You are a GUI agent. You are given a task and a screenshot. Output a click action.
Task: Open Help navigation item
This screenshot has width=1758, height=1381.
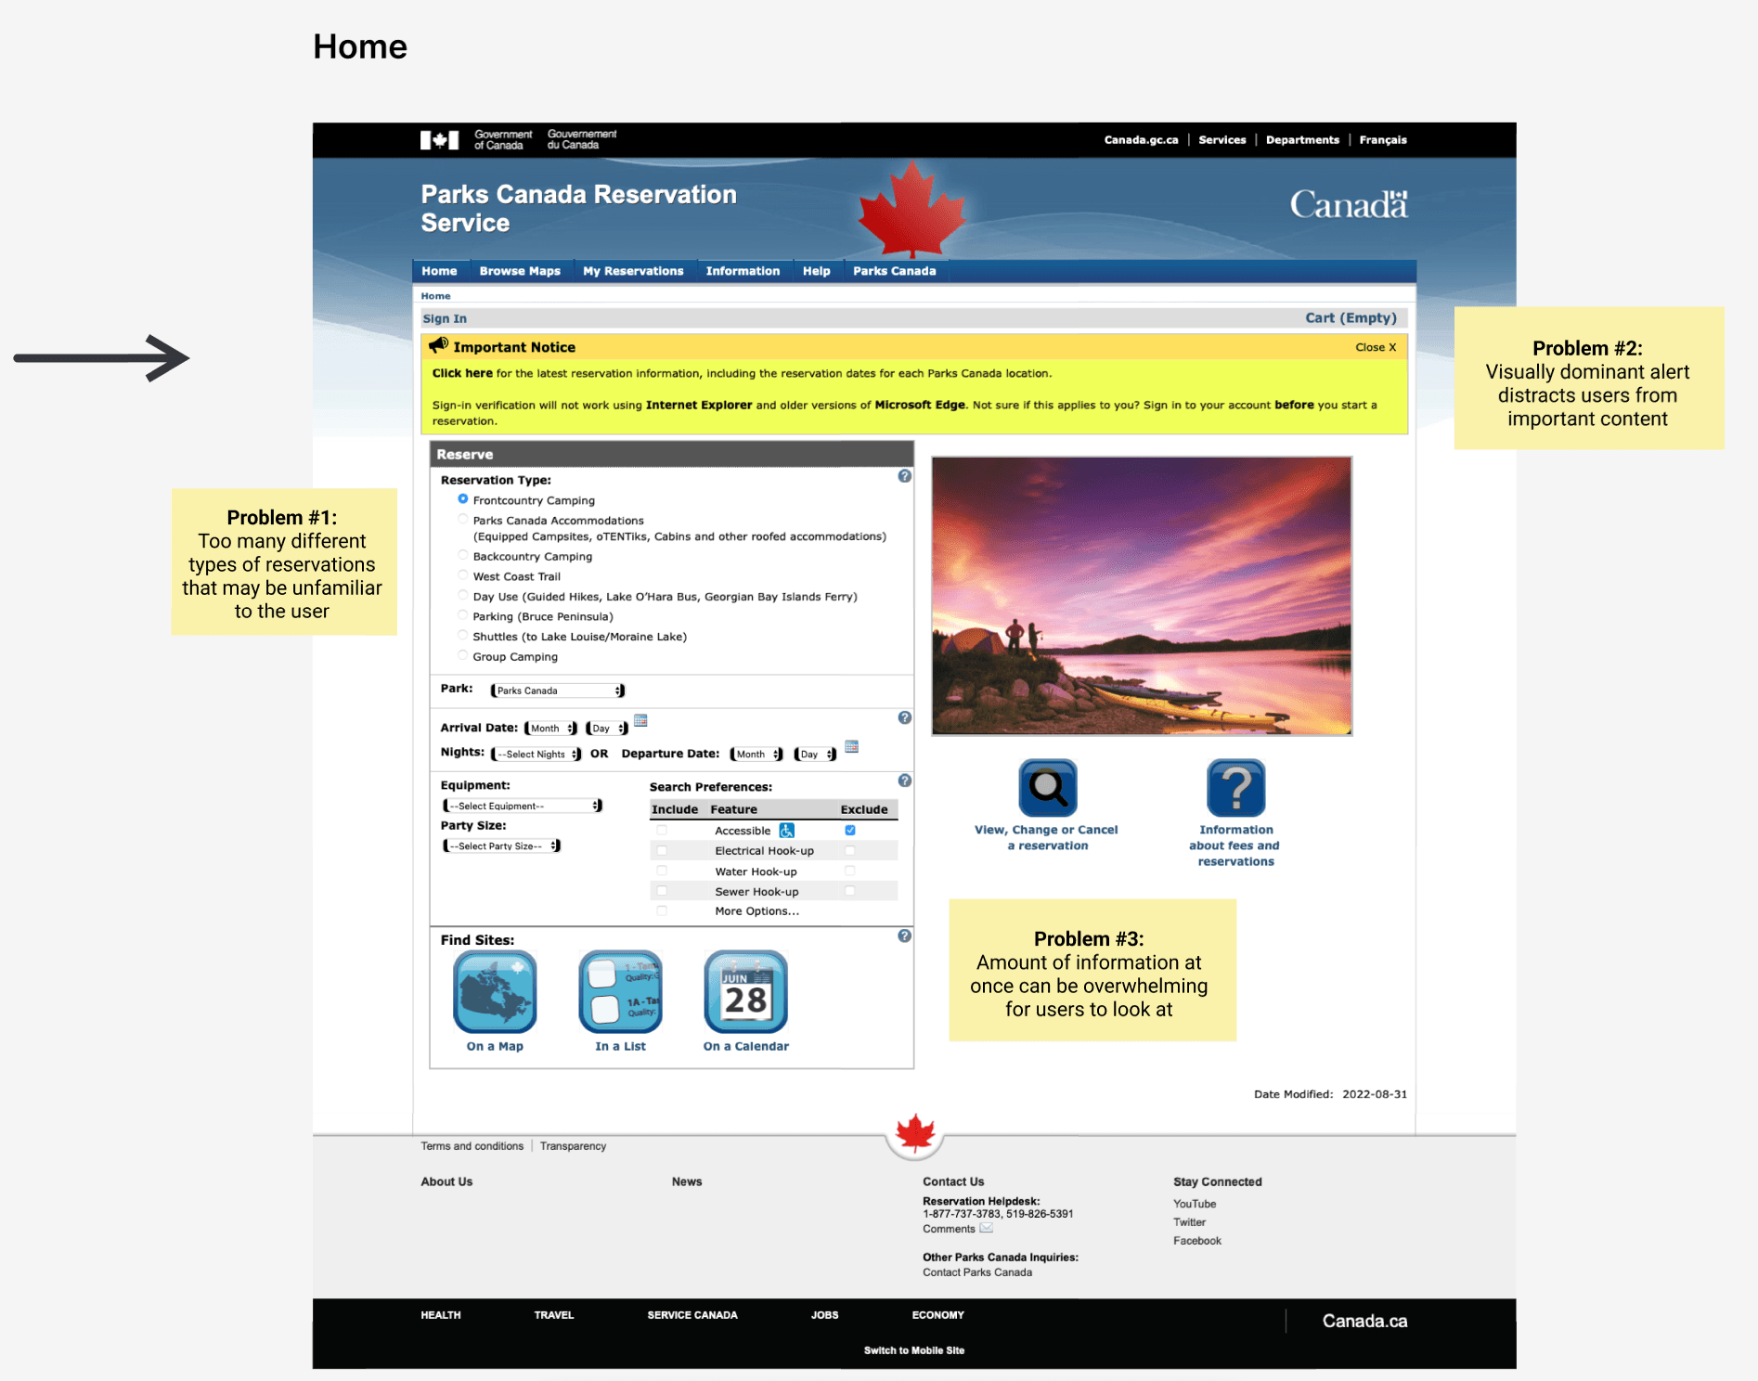817,271
